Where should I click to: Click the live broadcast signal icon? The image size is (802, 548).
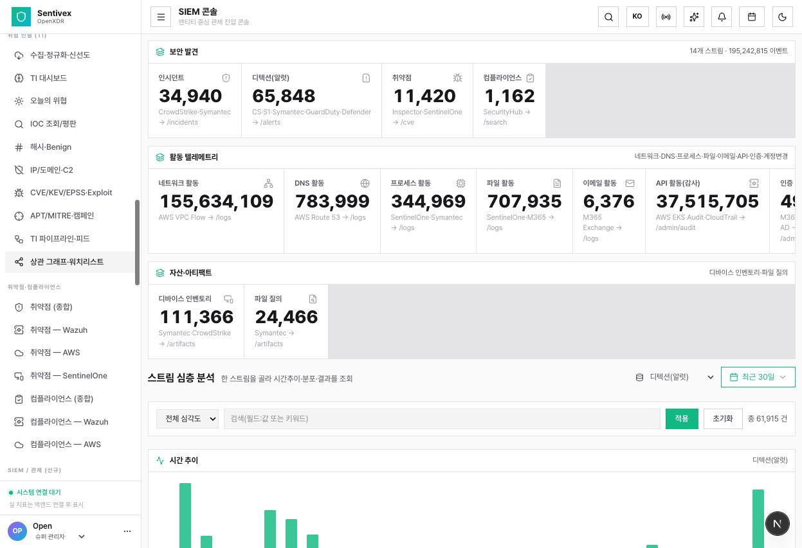[x=666, y=17]
